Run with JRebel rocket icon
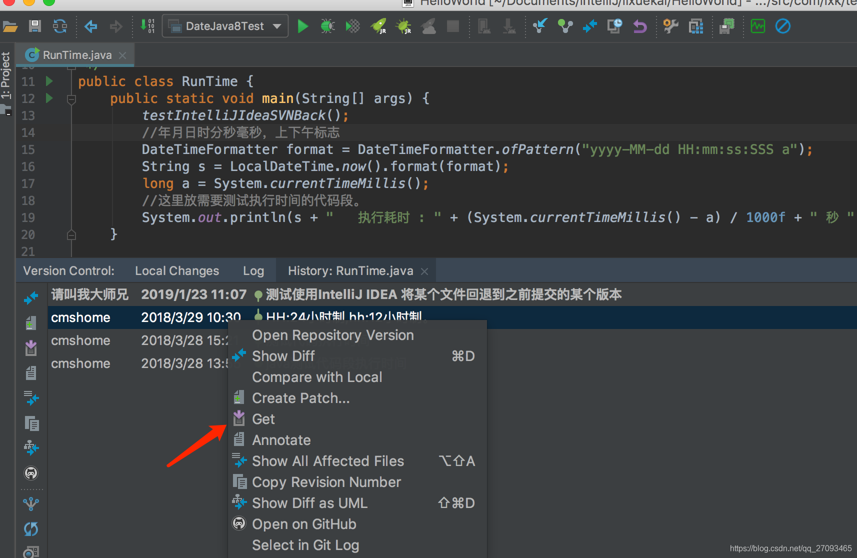The height and width of the screenshot is (558, 857). (378, 26)
